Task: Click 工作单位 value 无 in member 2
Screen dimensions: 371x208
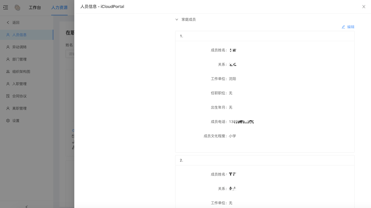Action: [x=231, y=203]
